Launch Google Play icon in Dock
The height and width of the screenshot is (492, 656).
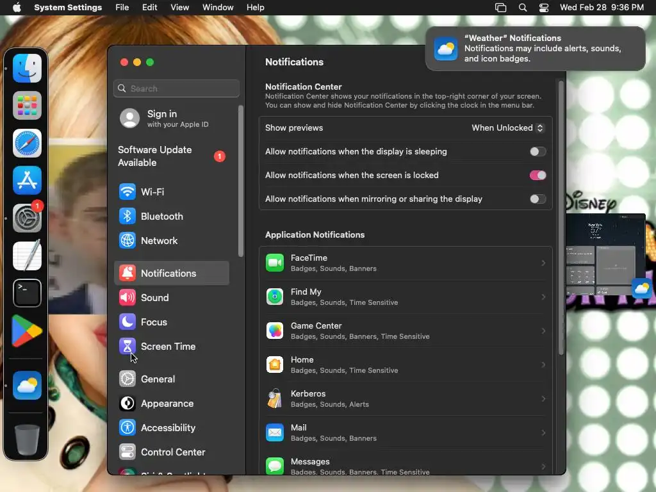27,331
